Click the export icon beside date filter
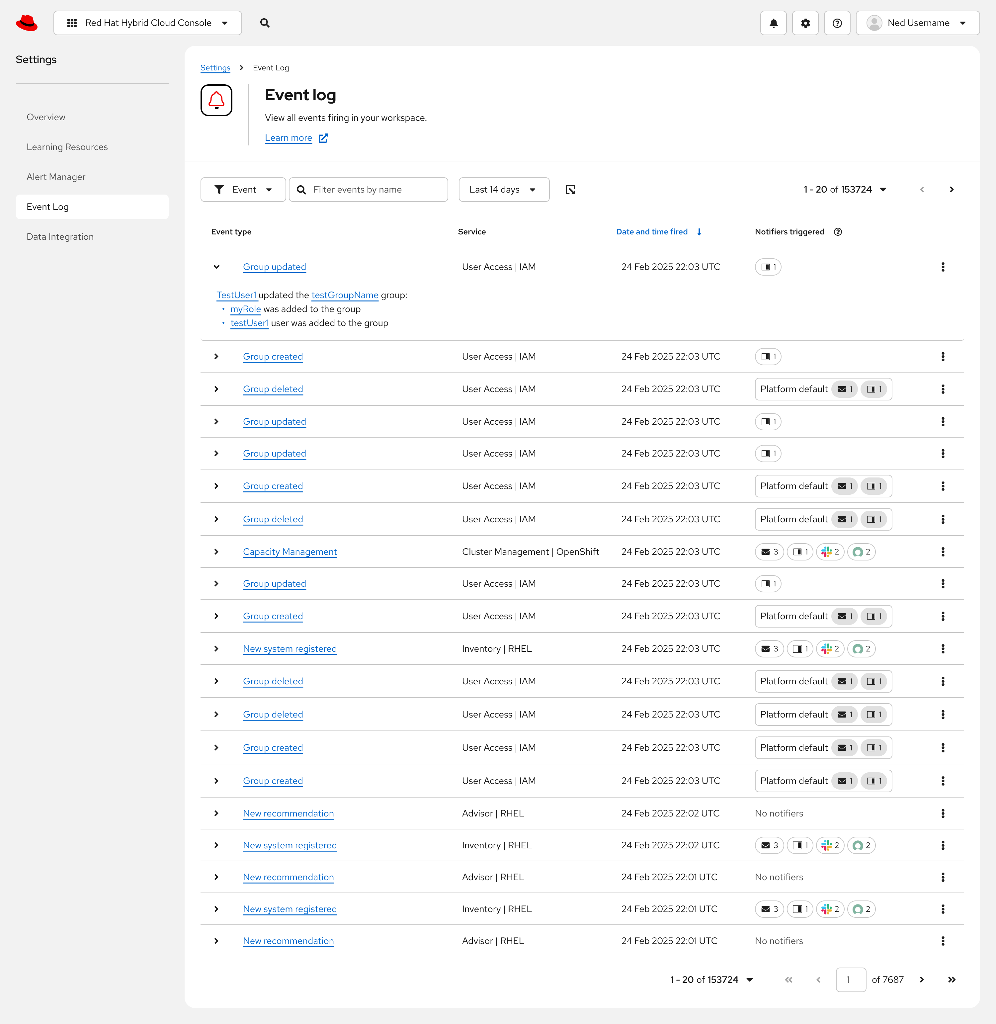 coord(570,189)
